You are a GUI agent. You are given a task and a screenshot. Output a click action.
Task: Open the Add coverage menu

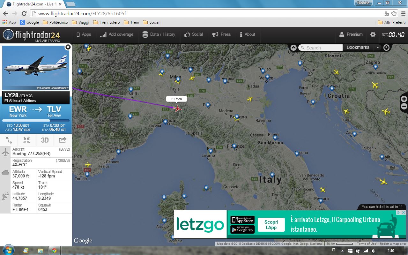pos(116,34)
